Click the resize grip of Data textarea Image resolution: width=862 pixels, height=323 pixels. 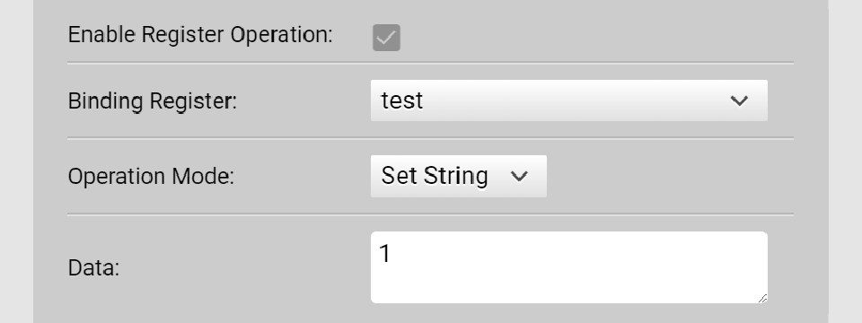pos(762,298)
